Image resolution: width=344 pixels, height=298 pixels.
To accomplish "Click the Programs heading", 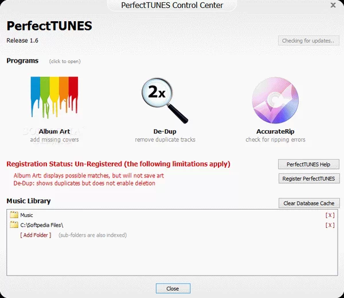I will pos(22,61).
